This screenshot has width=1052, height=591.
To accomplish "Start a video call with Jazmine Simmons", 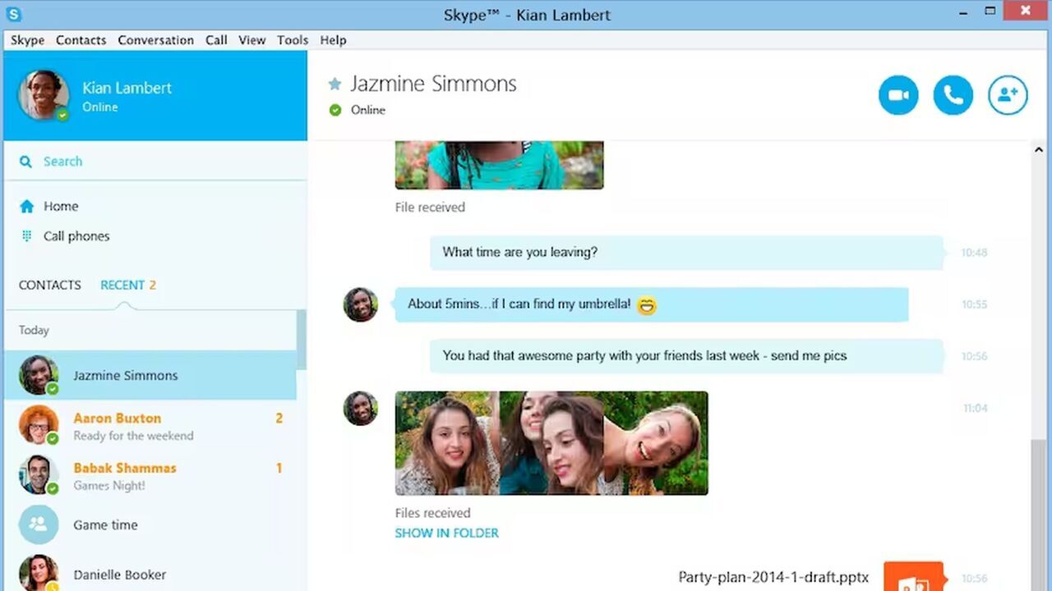I will pyautogui.click(x=898, y=95).
